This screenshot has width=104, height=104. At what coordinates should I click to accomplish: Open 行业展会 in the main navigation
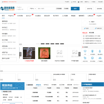38,16
